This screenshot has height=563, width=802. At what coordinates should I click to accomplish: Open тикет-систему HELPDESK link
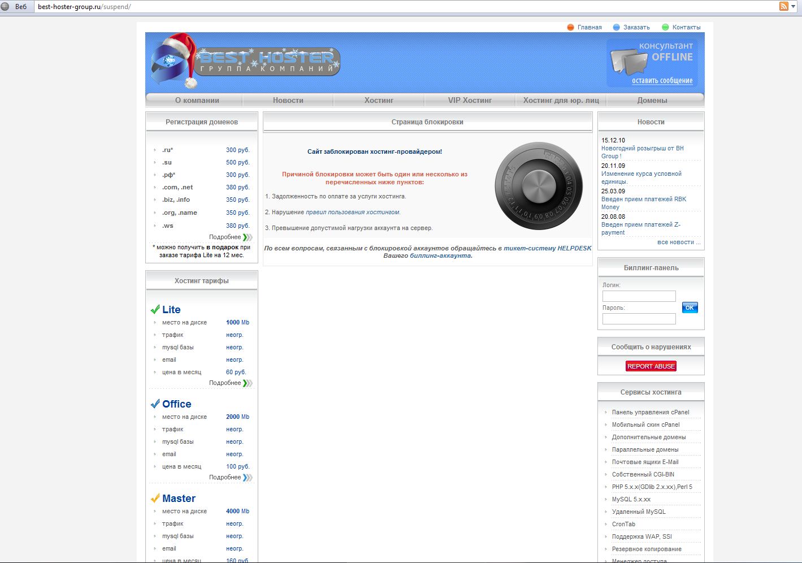[x=548, y=248]
